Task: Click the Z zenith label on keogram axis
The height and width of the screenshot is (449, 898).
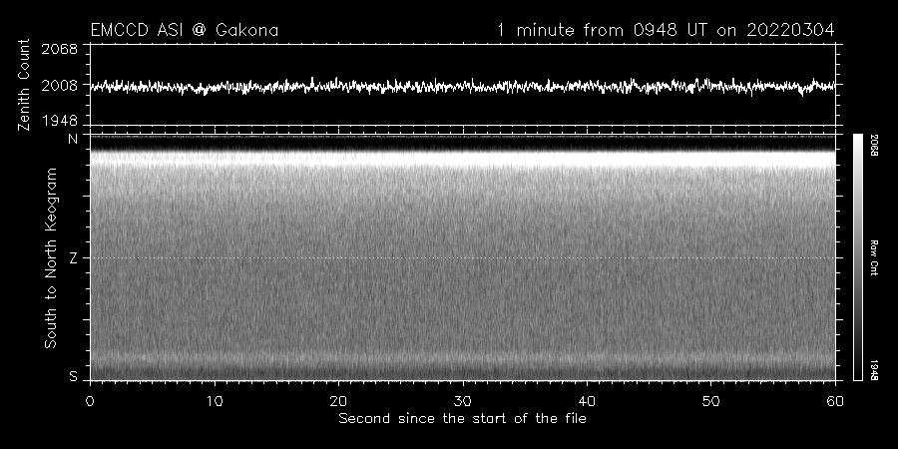Action: click(x=73, y=258)
